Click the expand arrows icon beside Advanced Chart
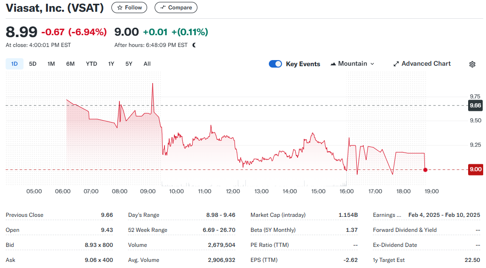This screenshot has width=486, height=268. tap(396, 64)
